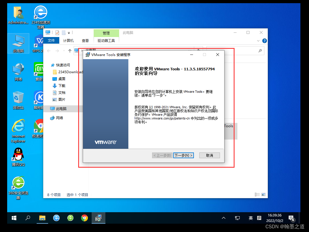Open the blue IE-style browser in taskbar
This screenshot has height=232, width=309.
(56, 218)
